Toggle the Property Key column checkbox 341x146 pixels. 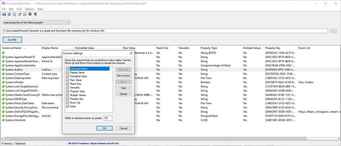coord(68,99)
